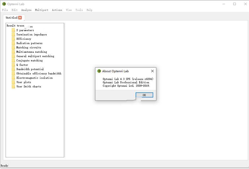Click the Optenni logo in the About dialog title
This screenshot has height=169, width=249.
click(99, 71)
